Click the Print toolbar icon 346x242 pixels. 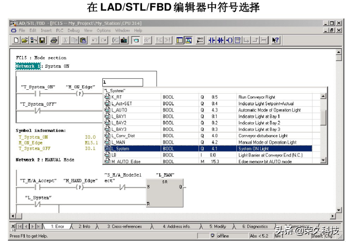click(x=54, y=40)
